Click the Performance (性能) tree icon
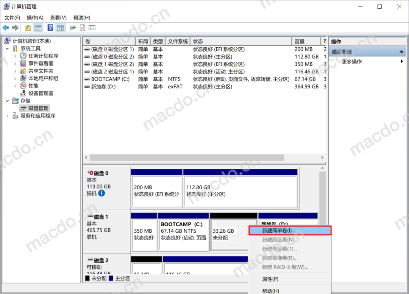 click(x=23, y=86)
